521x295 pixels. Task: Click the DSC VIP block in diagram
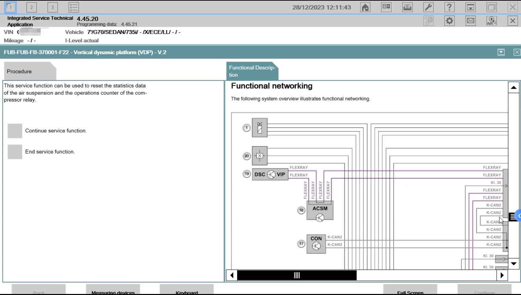(x=270, y=175)
